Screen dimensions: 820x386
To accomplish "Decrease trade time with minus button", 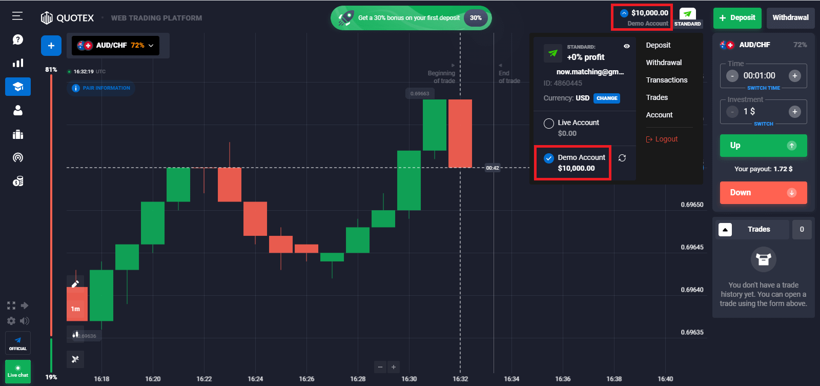I will 732,76.
